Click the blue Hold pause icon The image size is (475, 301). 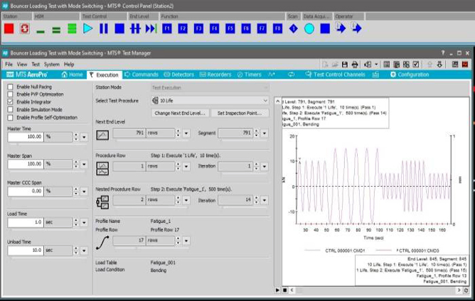click(104, 29)
